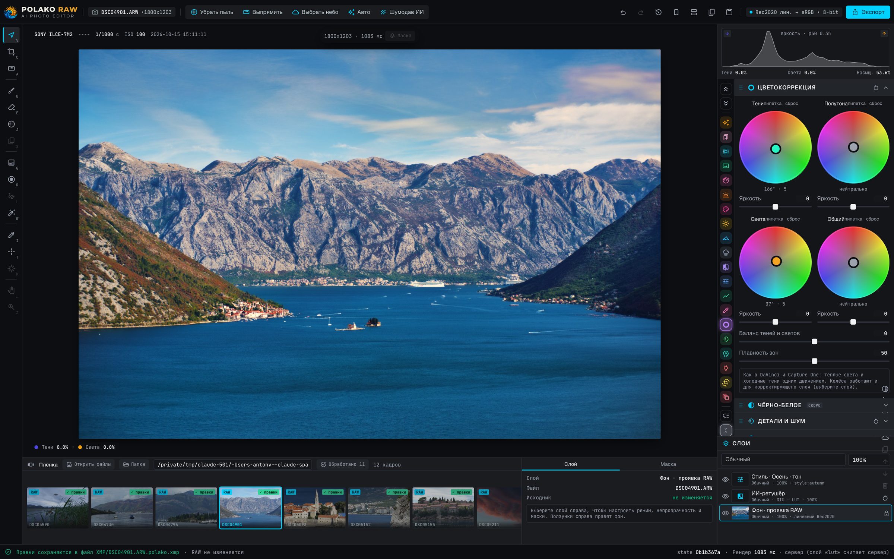Select the Brush tool

12,91
